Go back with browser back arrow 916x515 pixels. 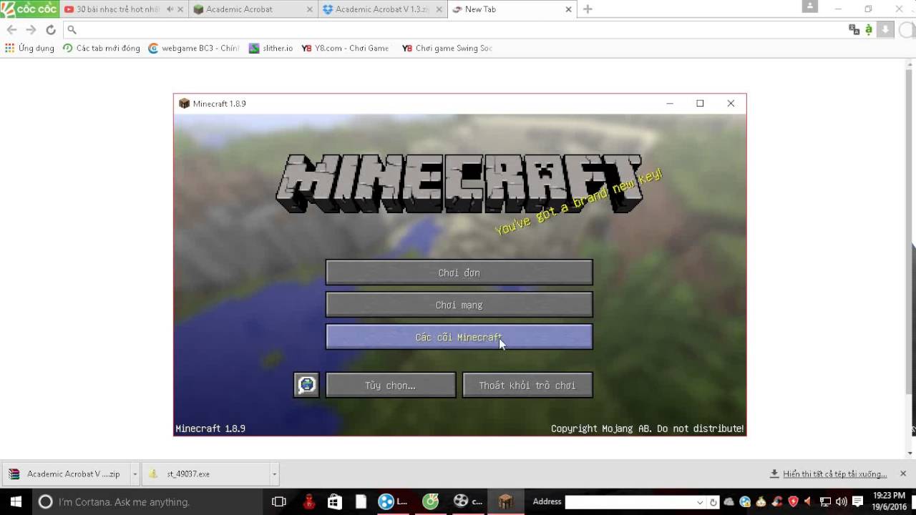point(11,29)
